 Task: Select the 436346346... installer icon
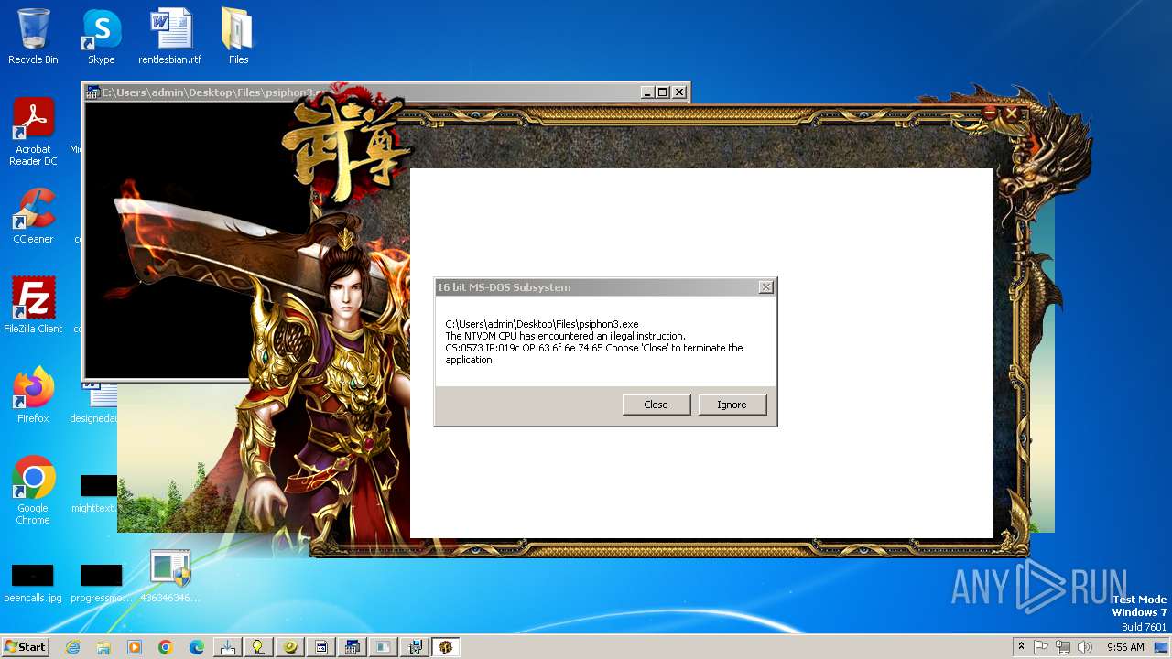pos(170,577)
